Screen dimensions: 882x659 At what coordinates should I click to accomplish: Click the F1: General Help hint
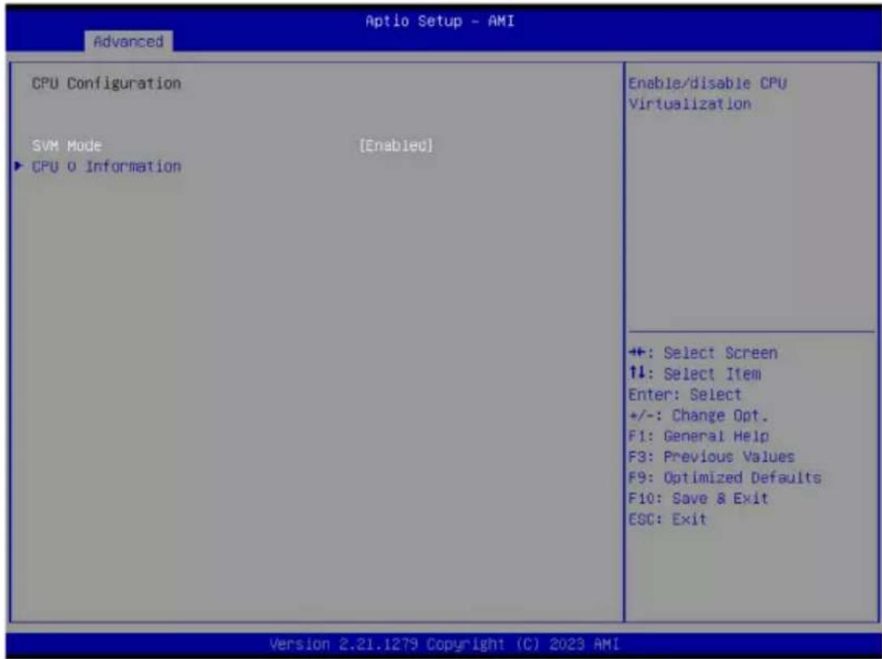point(698,436)
